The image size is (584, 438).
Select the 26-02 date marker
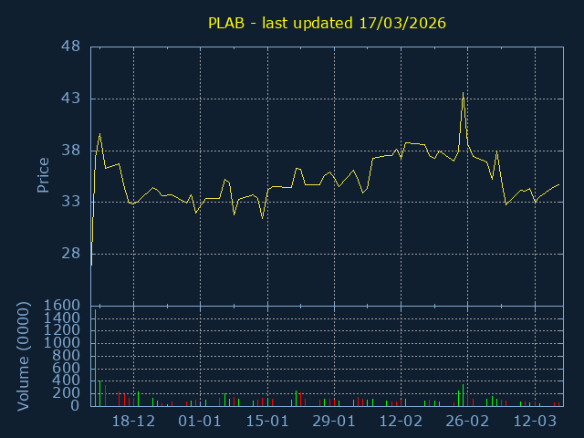pyautogui.click(x=467, y=422)
